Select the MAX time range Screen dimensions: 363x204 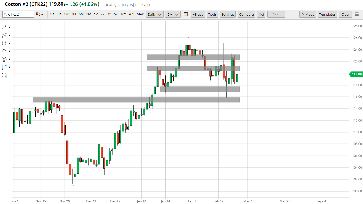click(x=140, y=14)
